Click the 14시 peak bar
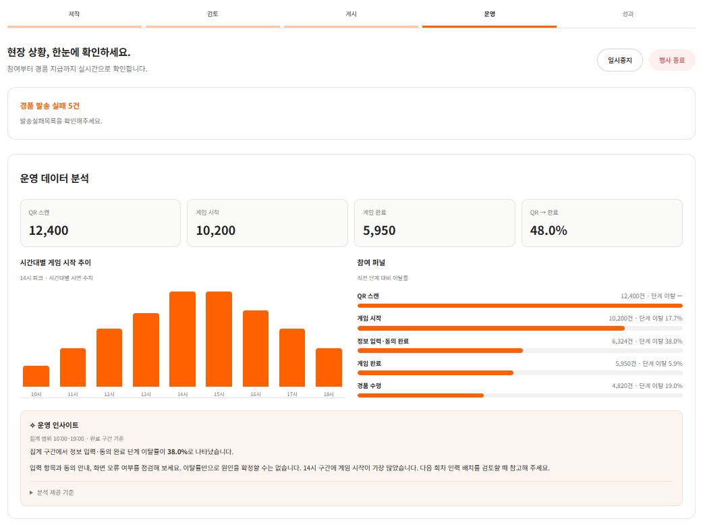703x523 pixels. point(182,339)
